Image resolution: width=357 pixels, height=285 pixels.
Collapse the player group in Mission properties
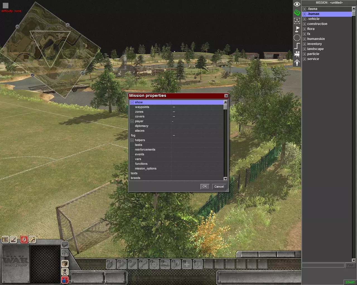132,121
